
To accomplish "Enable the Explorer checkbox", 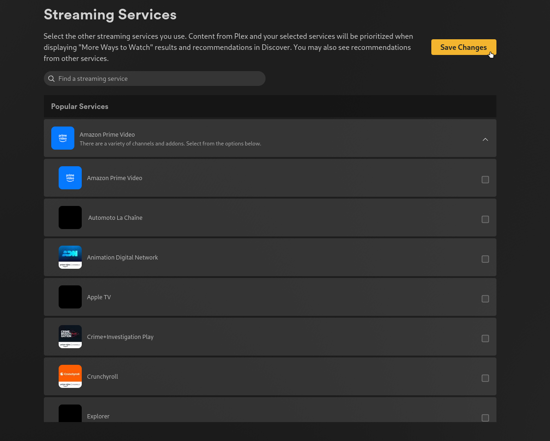I will pos(485,418).
